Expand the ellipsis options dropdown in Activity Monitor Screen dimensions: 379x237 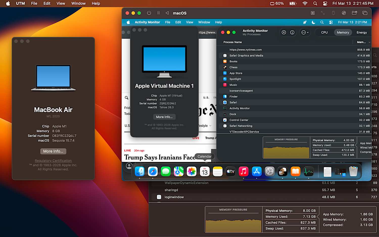(305, 32)
